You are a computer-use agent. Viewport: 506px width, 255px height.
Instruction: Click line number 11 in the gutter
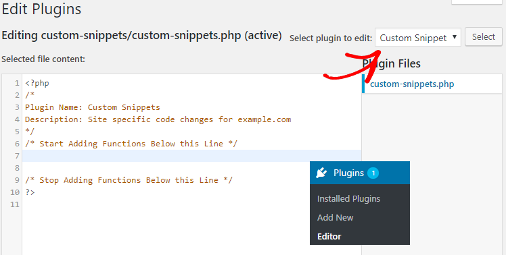pos(15,204)
